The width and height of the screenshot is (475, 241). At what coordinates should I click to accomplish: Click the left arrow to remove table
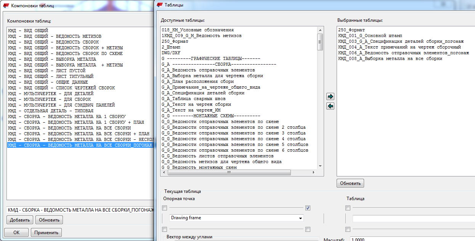pos(331,106)
